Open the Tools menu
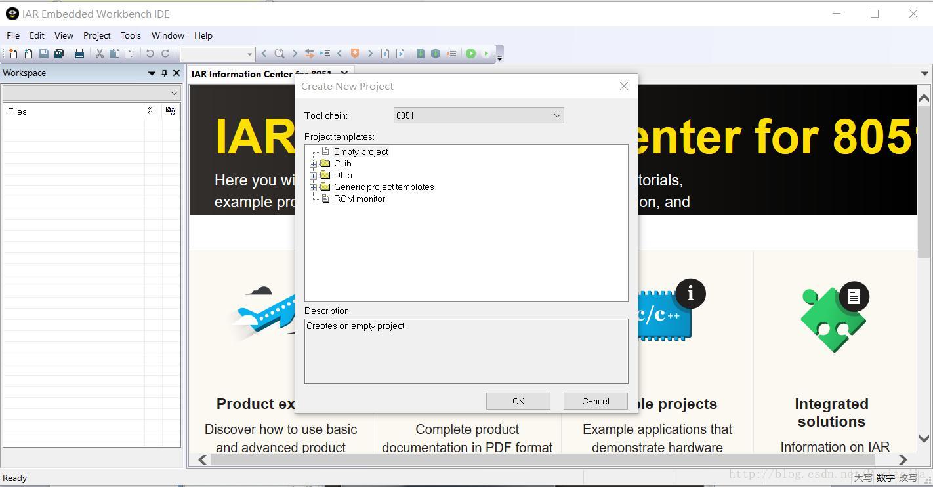933x487 pixels. coord(131,35)
